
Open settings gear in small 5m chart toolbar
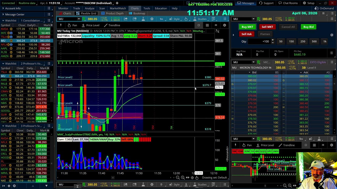pos(331,145)
